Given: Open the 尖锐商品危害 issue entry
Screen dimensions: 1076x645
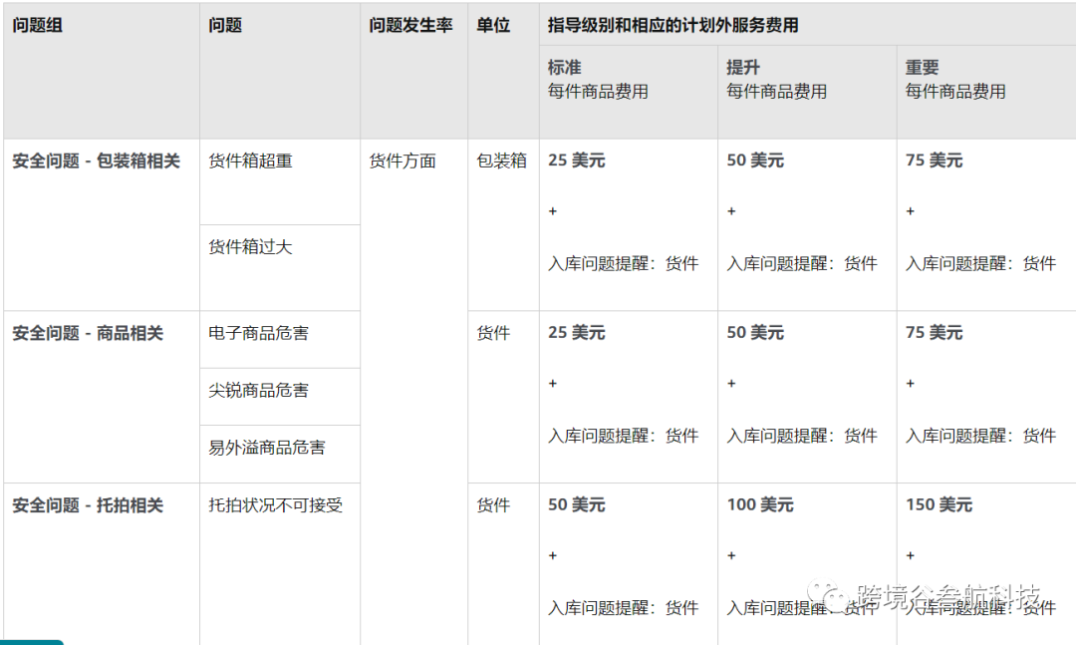Looking at the screenshot, I should pyautogui.click(x=258, y=390).
